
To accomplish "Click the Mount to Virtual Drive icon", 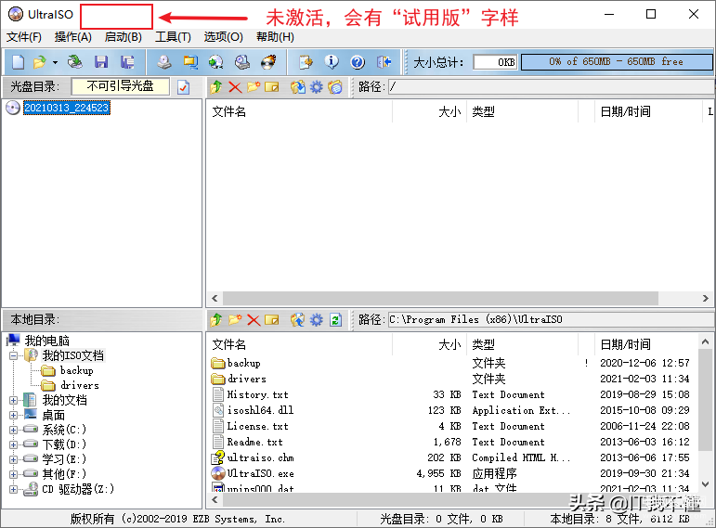I will pyautogui.click(x=242, y=61).
